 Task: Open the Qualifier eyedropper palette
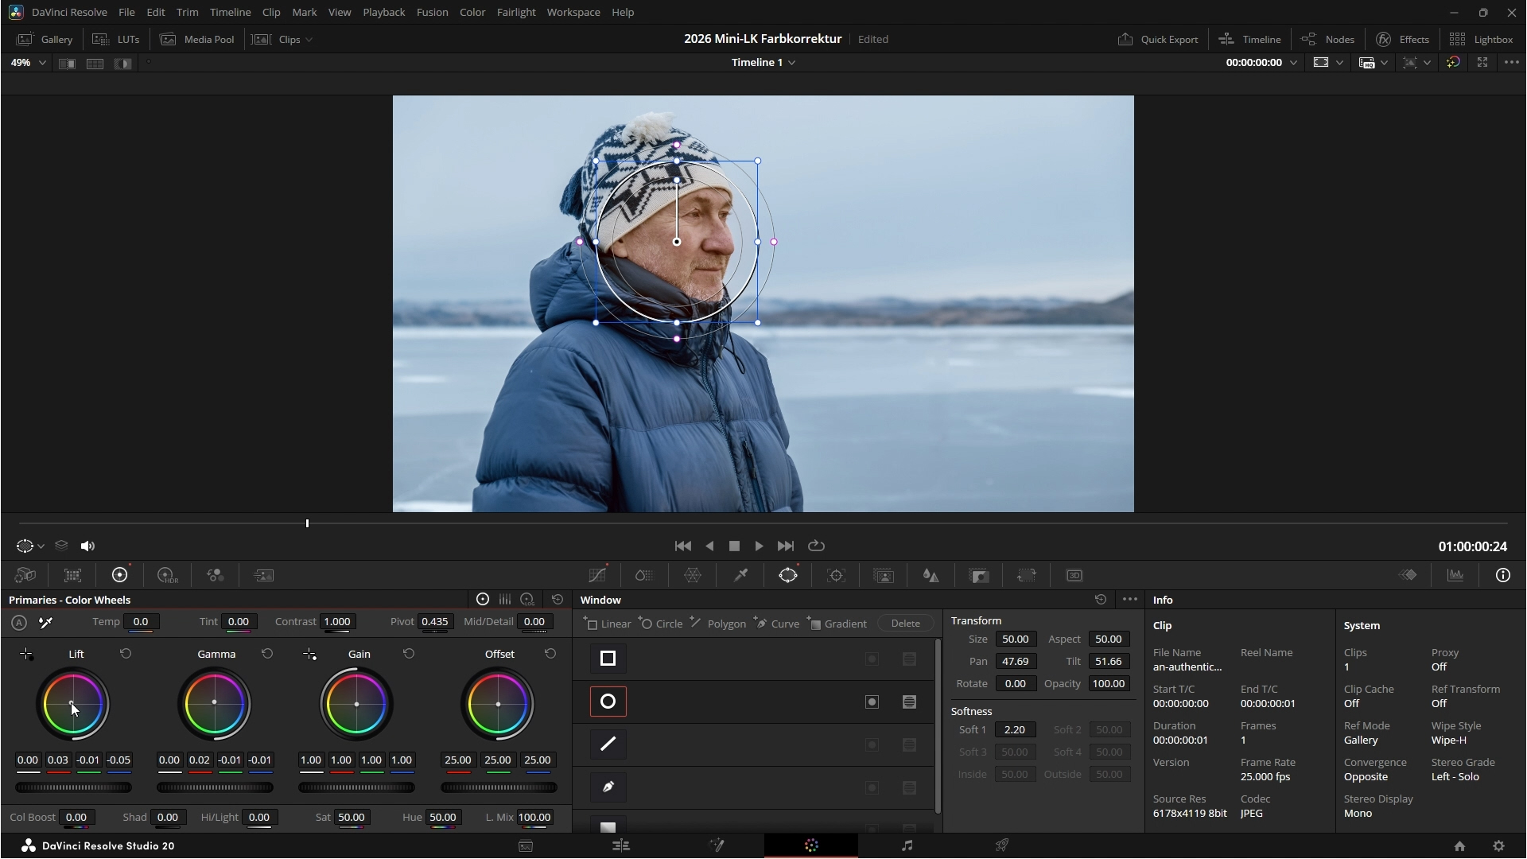pyautogui.click(x=740, y=575)
